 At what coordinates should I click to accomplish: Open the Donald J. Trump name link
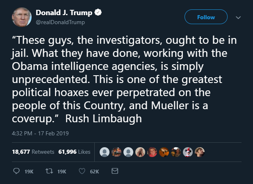(64, 13)
